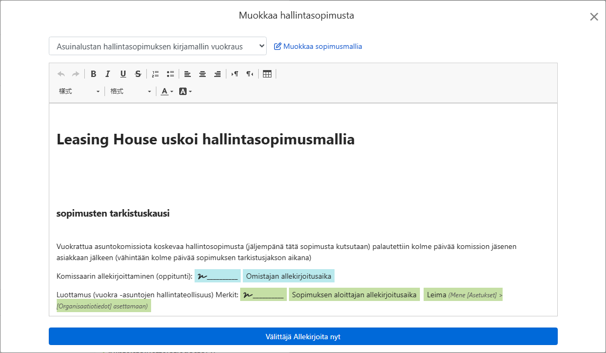The height and width of the screenshot is (353, 606).
Task: Align text to the right
Action: pyautogui.click(x=217, y=74)
